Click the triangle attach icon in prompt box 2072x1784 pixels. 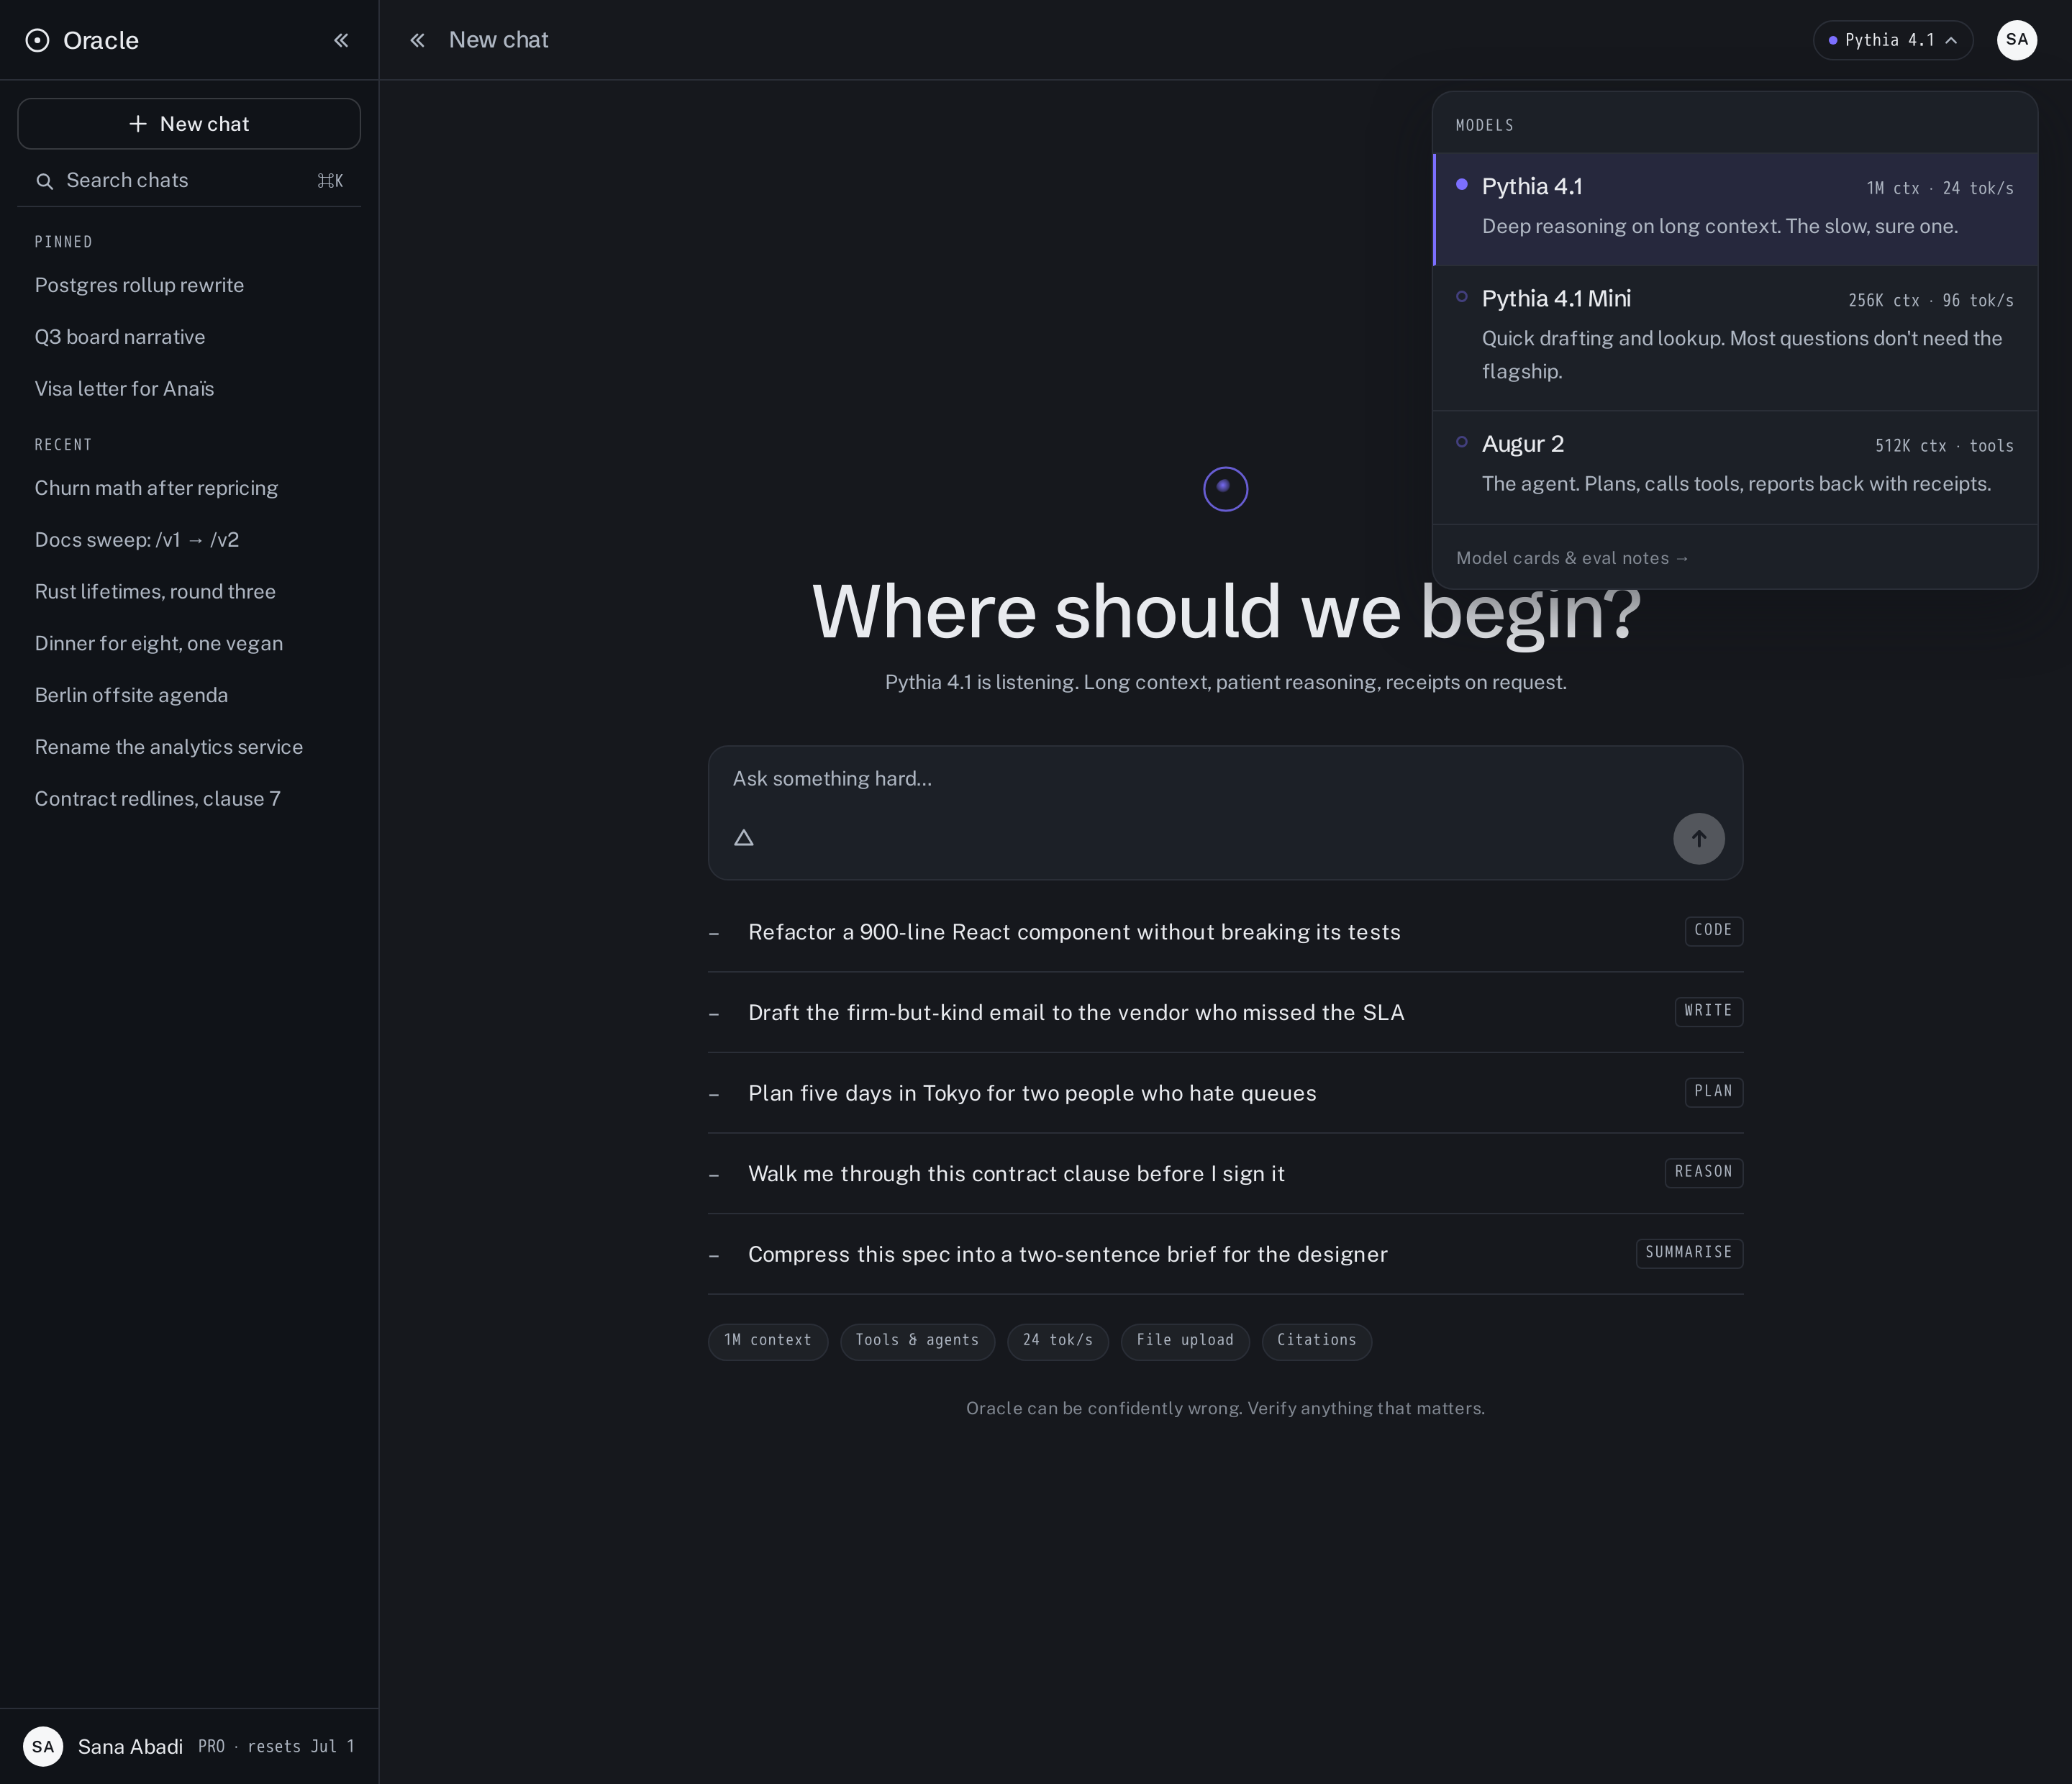tap(743, 838)
